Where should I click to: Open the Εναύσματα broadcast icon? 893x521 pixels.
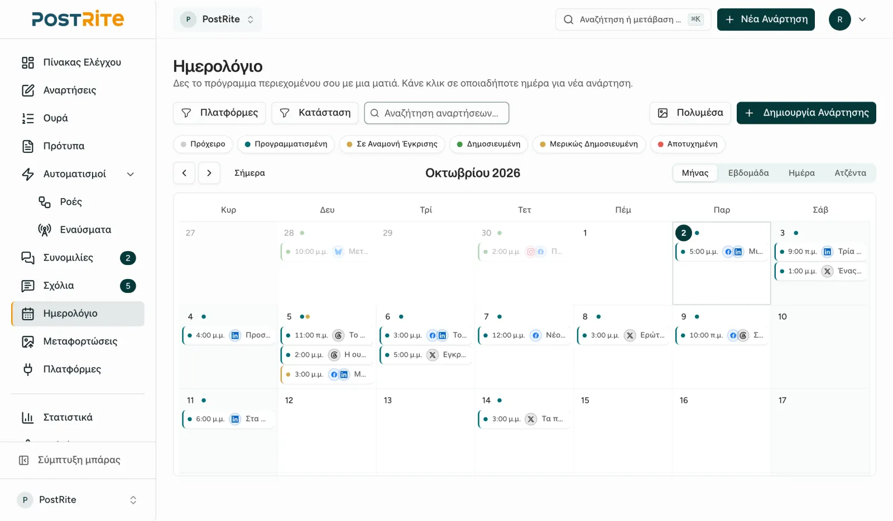45,230
